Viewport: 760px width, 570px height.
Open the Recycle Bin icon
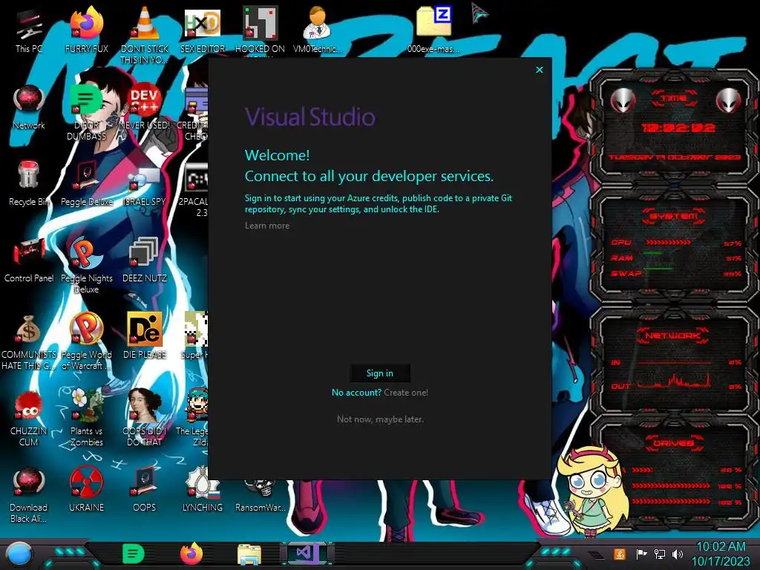(29, 183)
